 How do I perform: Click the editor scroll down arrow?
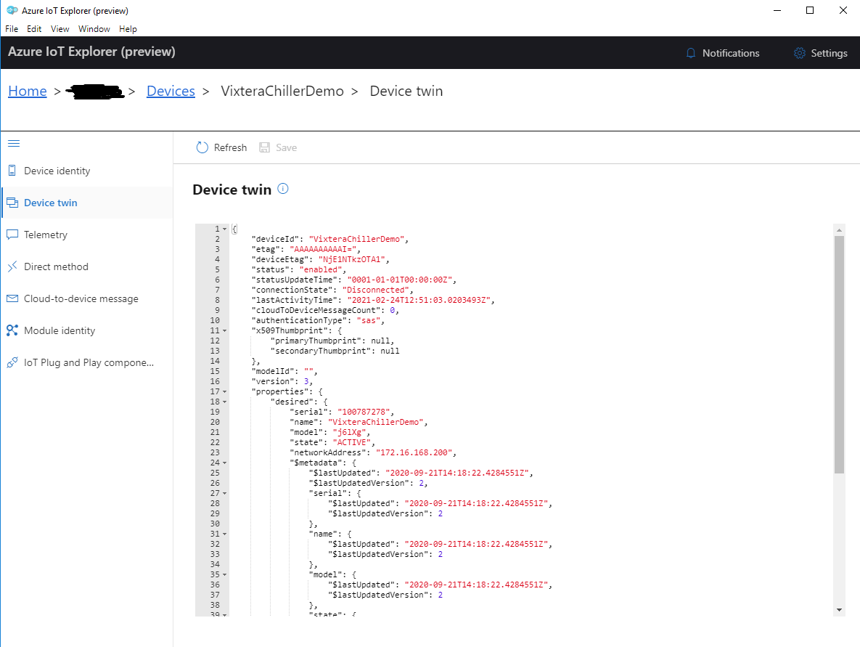coord(839,610)
